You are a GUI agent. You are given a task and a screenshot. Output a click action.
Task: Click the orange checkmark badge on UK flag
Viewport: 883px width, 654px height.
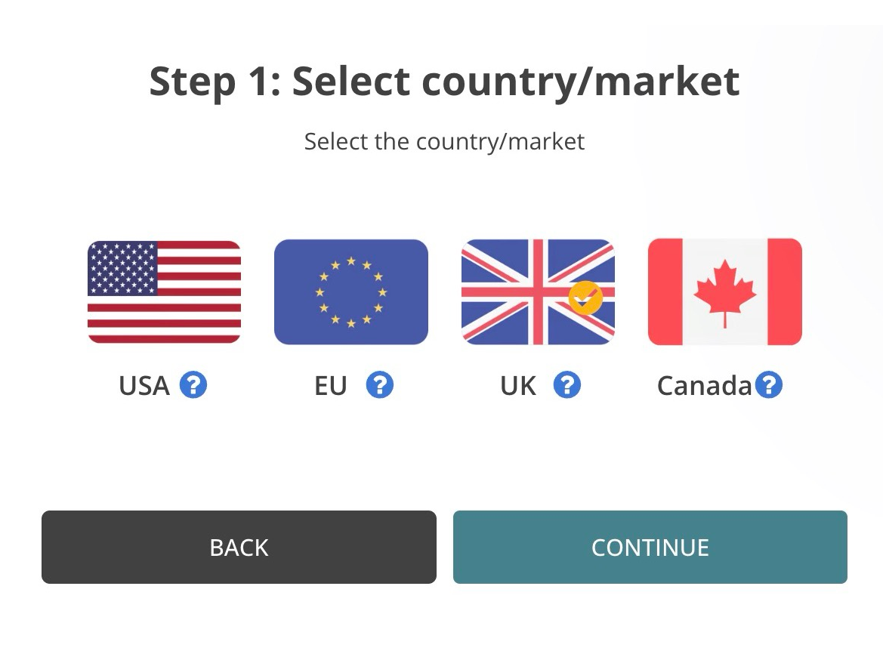click(x=585, y=298)
